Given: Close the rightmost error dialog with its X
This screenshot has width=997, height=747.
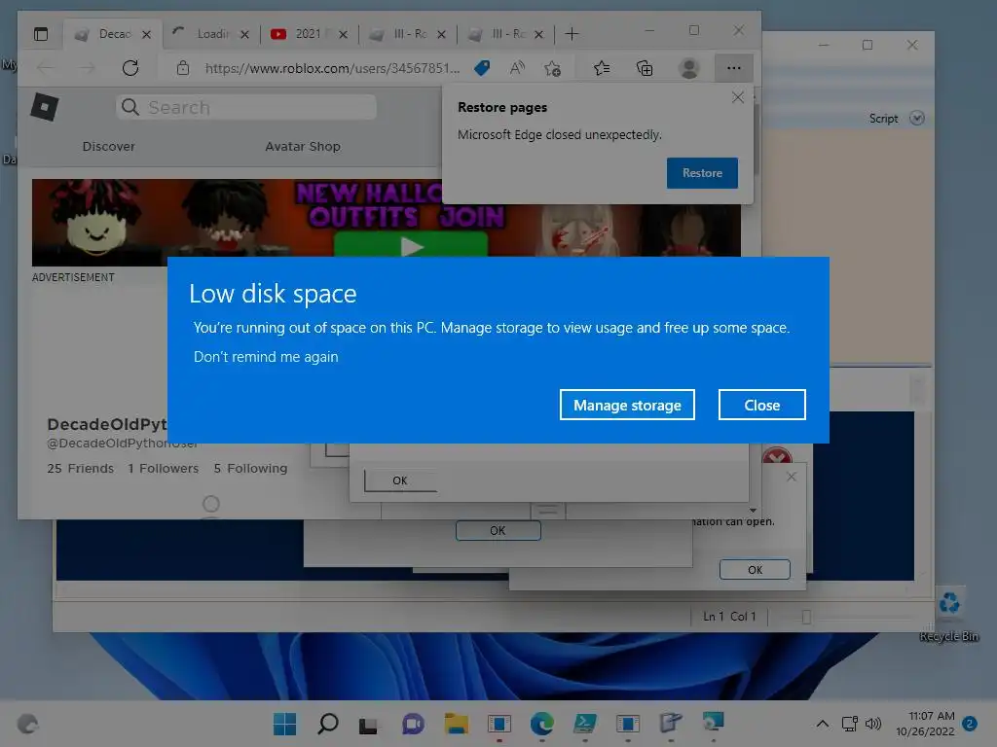Looking at the screenshot, I should point(791,477).
